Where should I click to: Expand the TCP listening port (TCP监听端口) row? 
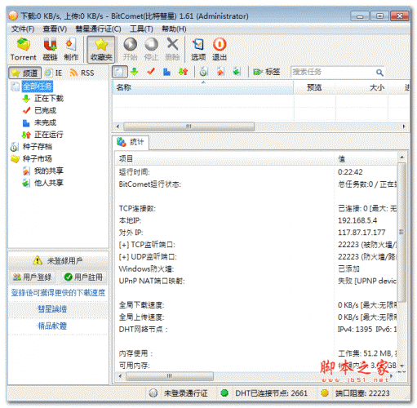click(147, 245)
